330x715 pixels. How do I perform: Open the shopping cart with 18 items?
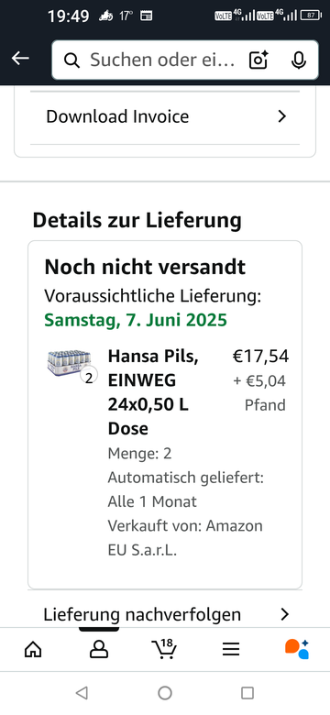[164, 648]
